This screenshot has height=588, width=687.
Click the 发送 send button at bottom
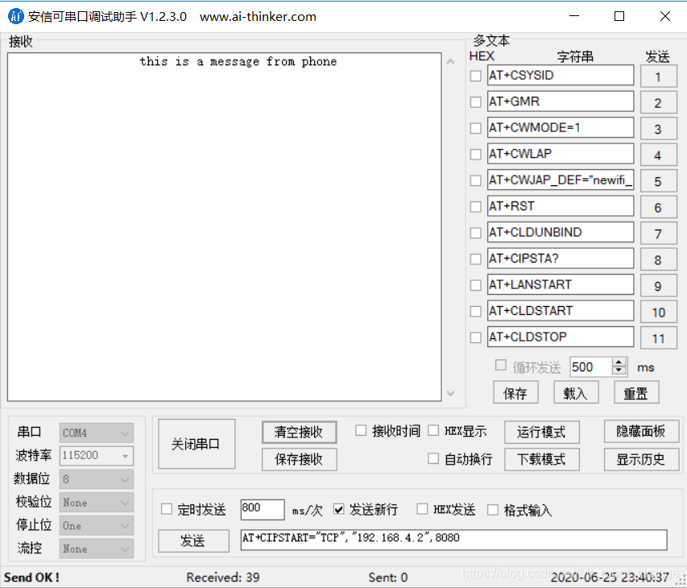coord(193,540)
